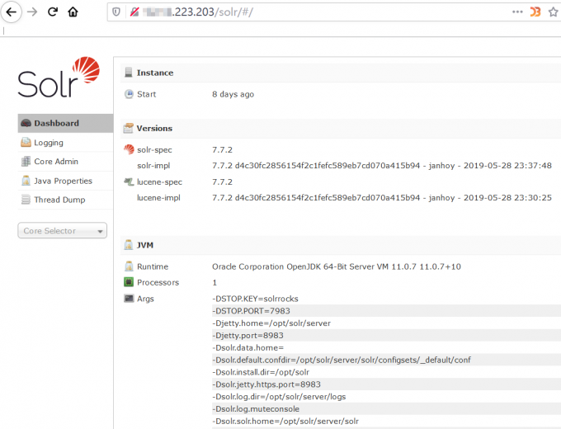Click the -DSTOP.PORT=7983 argument
561x429 pixels.
[x=251, y=310]
